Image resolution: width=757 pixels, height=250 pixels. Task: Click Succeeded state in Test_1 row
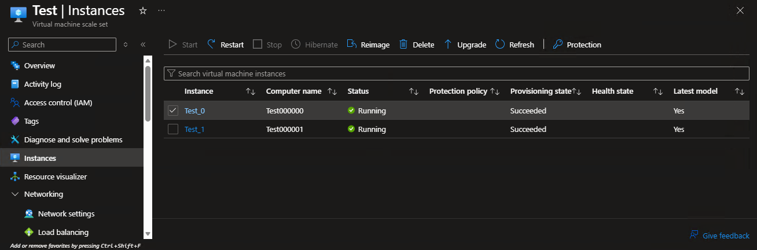[x=528, y=129]
